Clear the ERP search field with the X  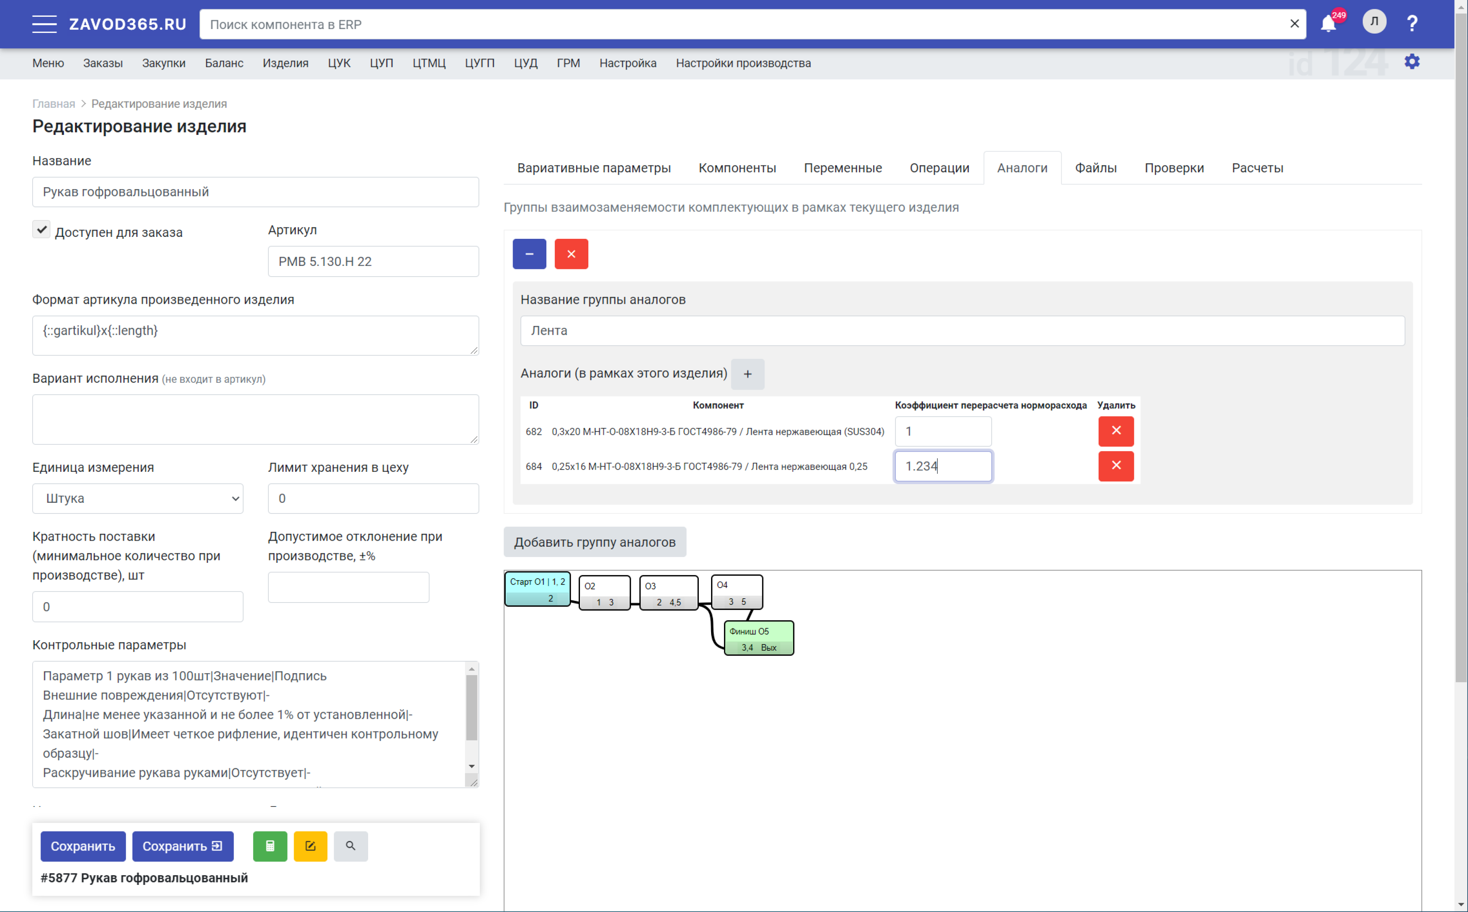point(1294,24)
